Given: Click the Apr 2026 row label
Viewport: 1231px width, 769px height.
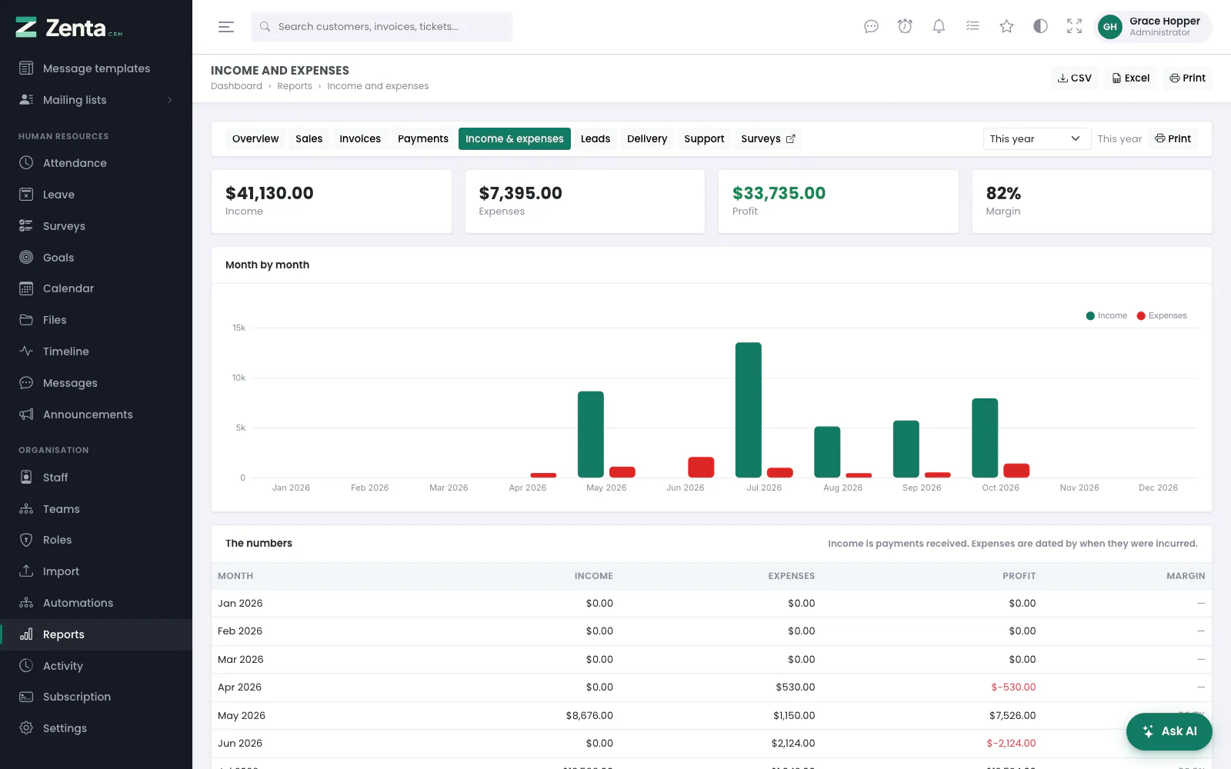Looking at the screenshot, I should (x=239, y=687).
